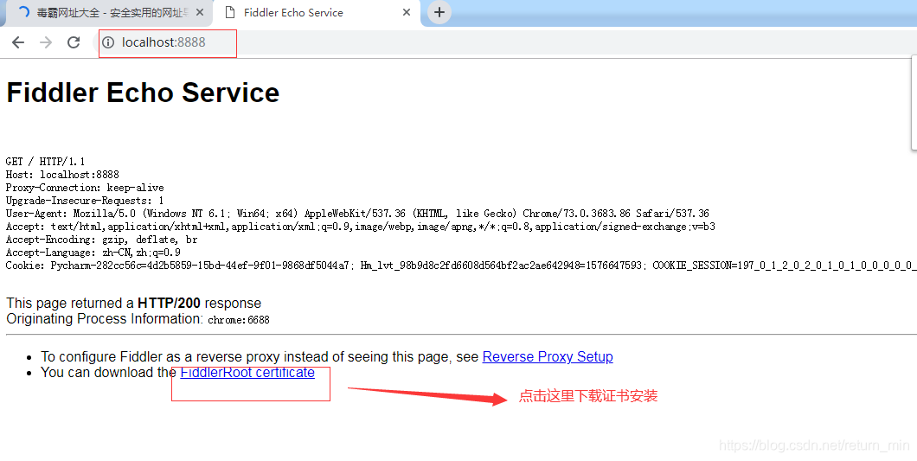Screen dimensions: 917x461
Task: Open a new tab with the plus button
Action: pos(439,12)
